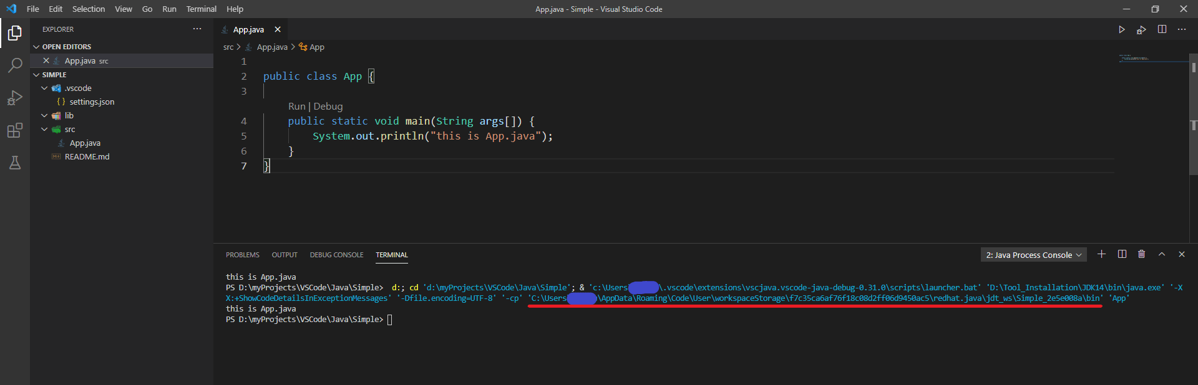The image size is (1198, 385).
Task: Click the debug run icon in editor toolbar
Action: point(1141,29)
